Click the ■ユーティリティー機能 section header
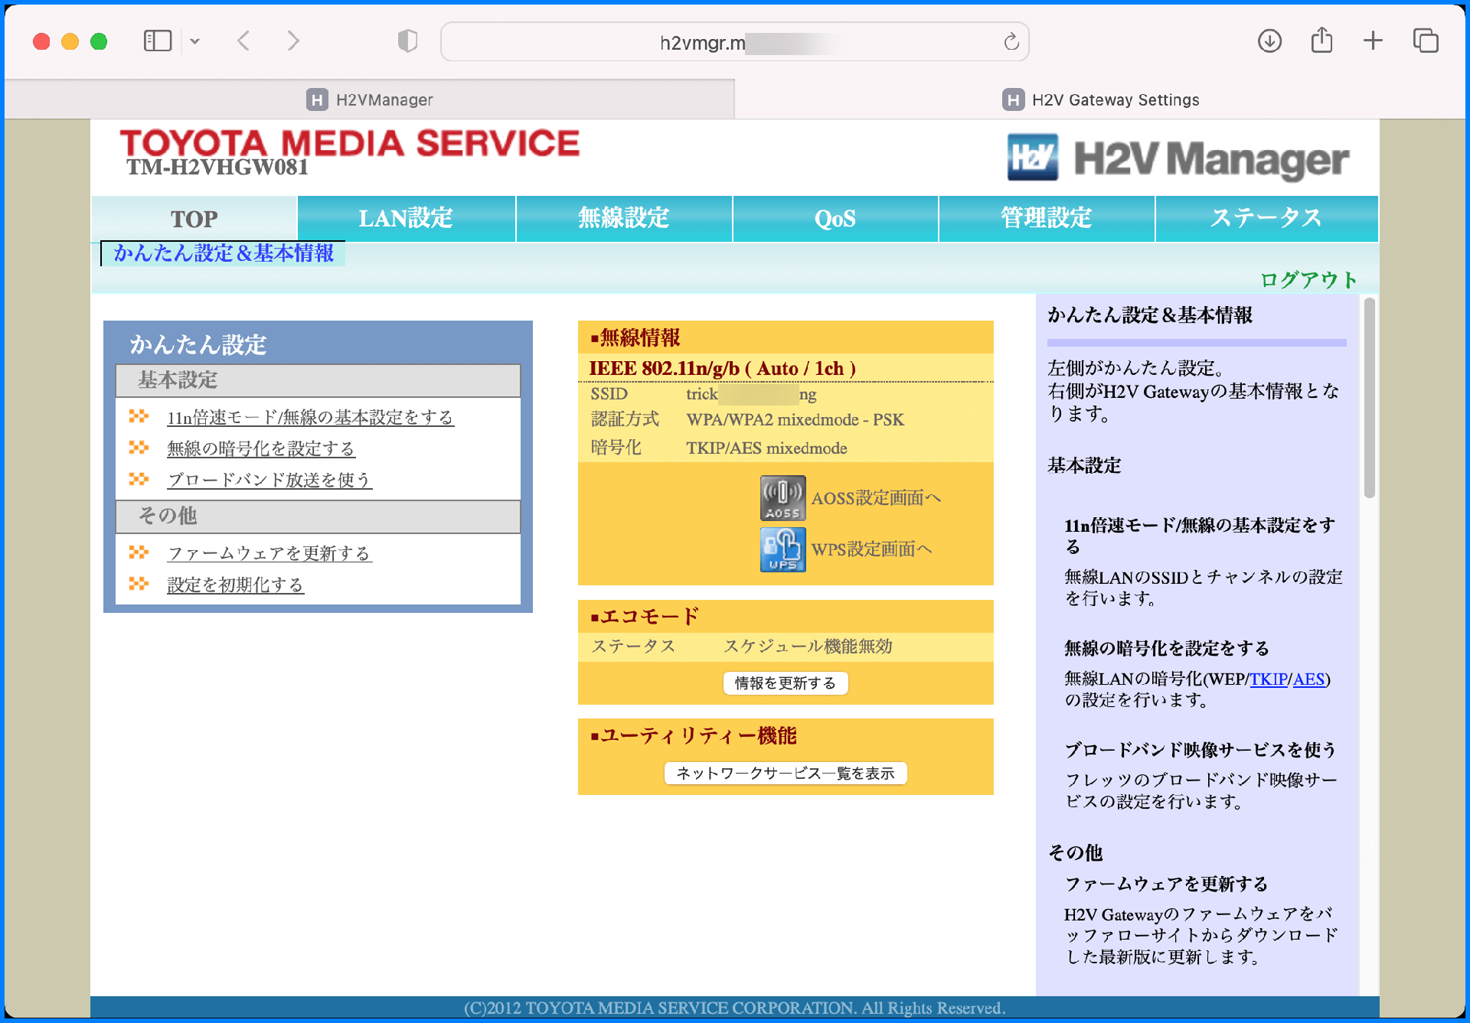 pos(786,736)
